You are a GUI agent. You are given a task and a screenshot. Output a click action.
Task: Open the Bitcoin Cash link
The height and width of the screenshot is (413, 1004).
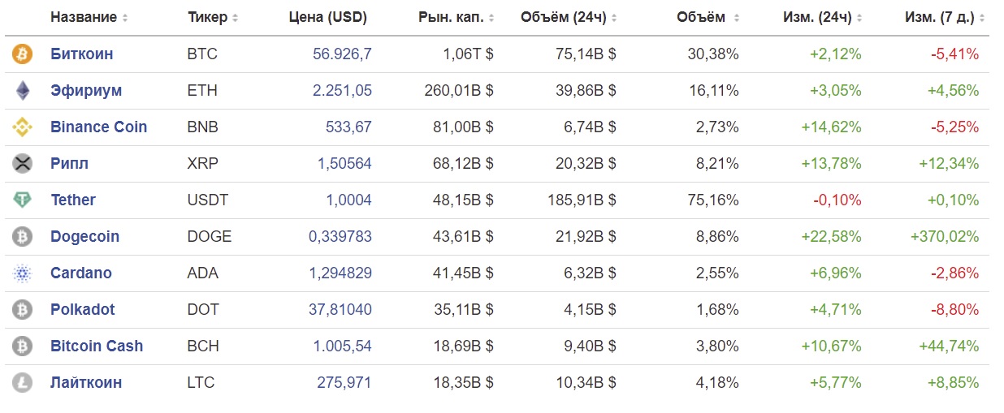[97, 346]
